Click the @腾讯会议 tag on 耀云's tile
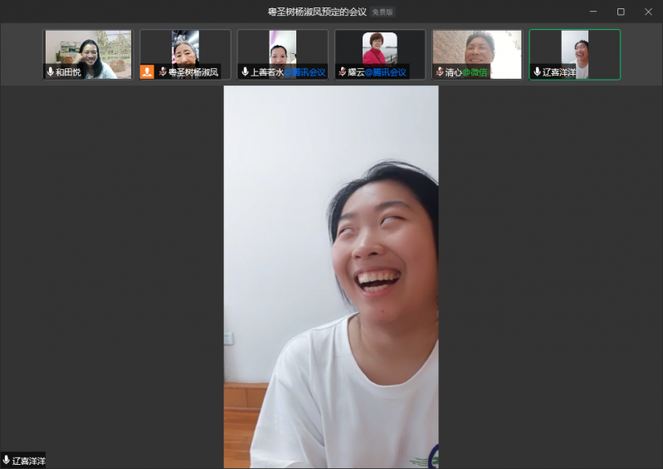 pos(386,72)
